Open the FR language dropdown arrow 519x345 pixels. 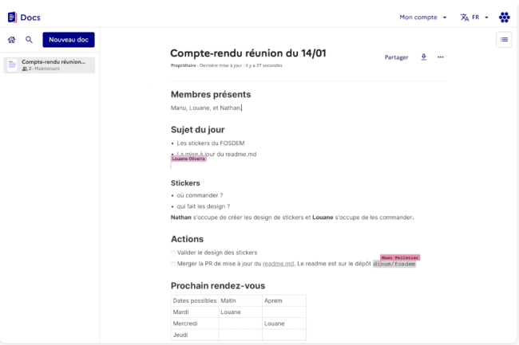tap(486, 18)
